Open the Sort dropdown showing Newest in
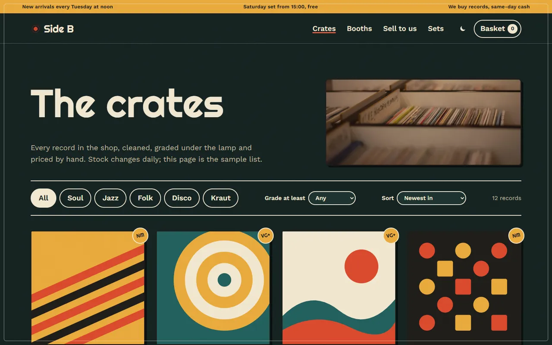Screen dimensions: 552x345 431,198
